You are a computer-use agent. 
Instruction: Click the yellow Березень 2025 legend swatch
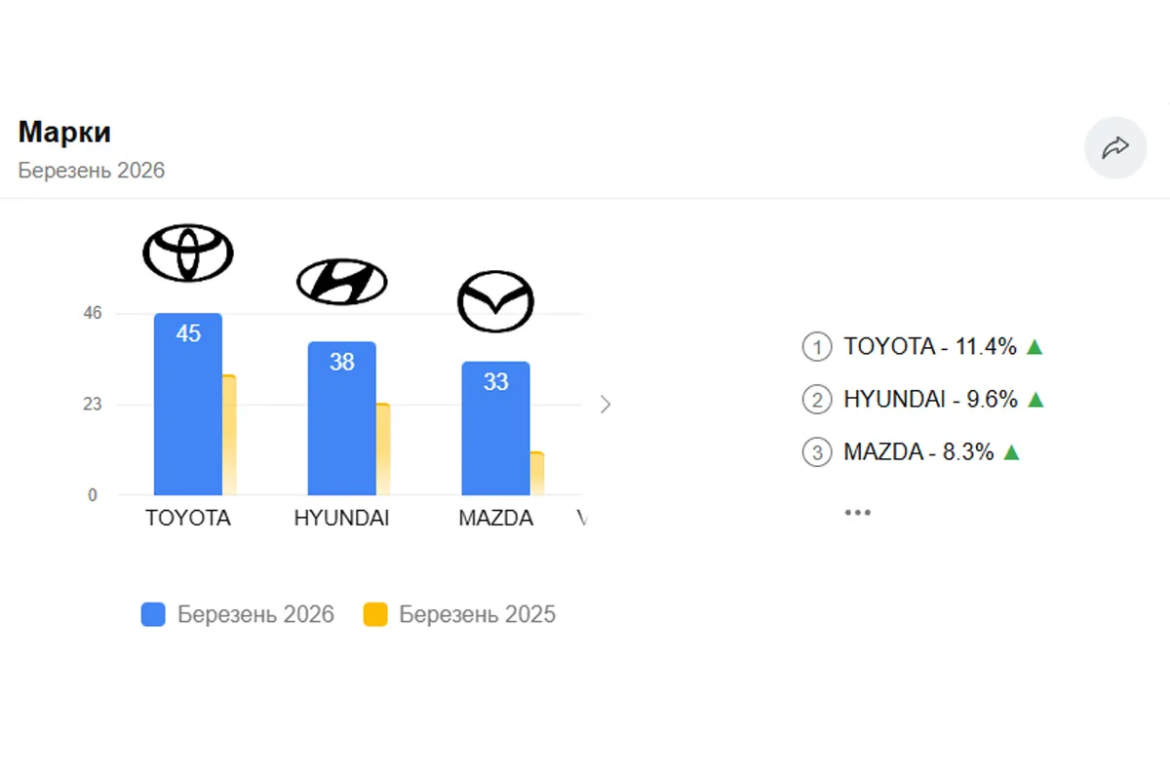tap(375, 614)
